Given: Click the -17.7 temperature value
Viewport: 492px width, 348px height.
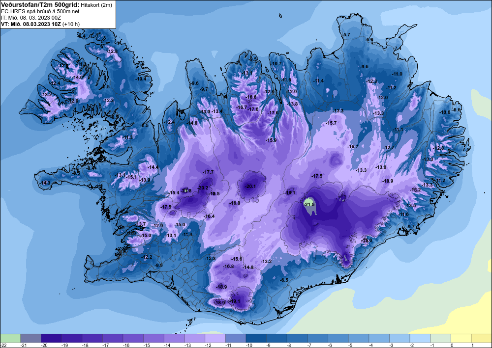Looking at the screenshot, I should point(208,172).
